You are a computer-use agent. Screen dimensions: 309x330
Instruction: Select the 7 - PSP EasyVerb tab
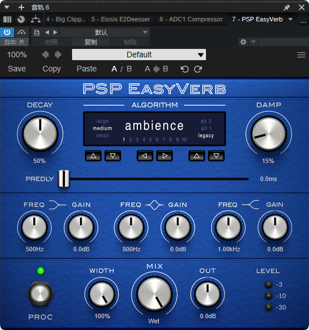[257, 19]
